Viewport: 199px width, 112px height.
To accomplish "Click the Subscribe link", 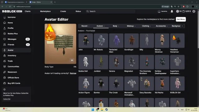I will point(7,99).
